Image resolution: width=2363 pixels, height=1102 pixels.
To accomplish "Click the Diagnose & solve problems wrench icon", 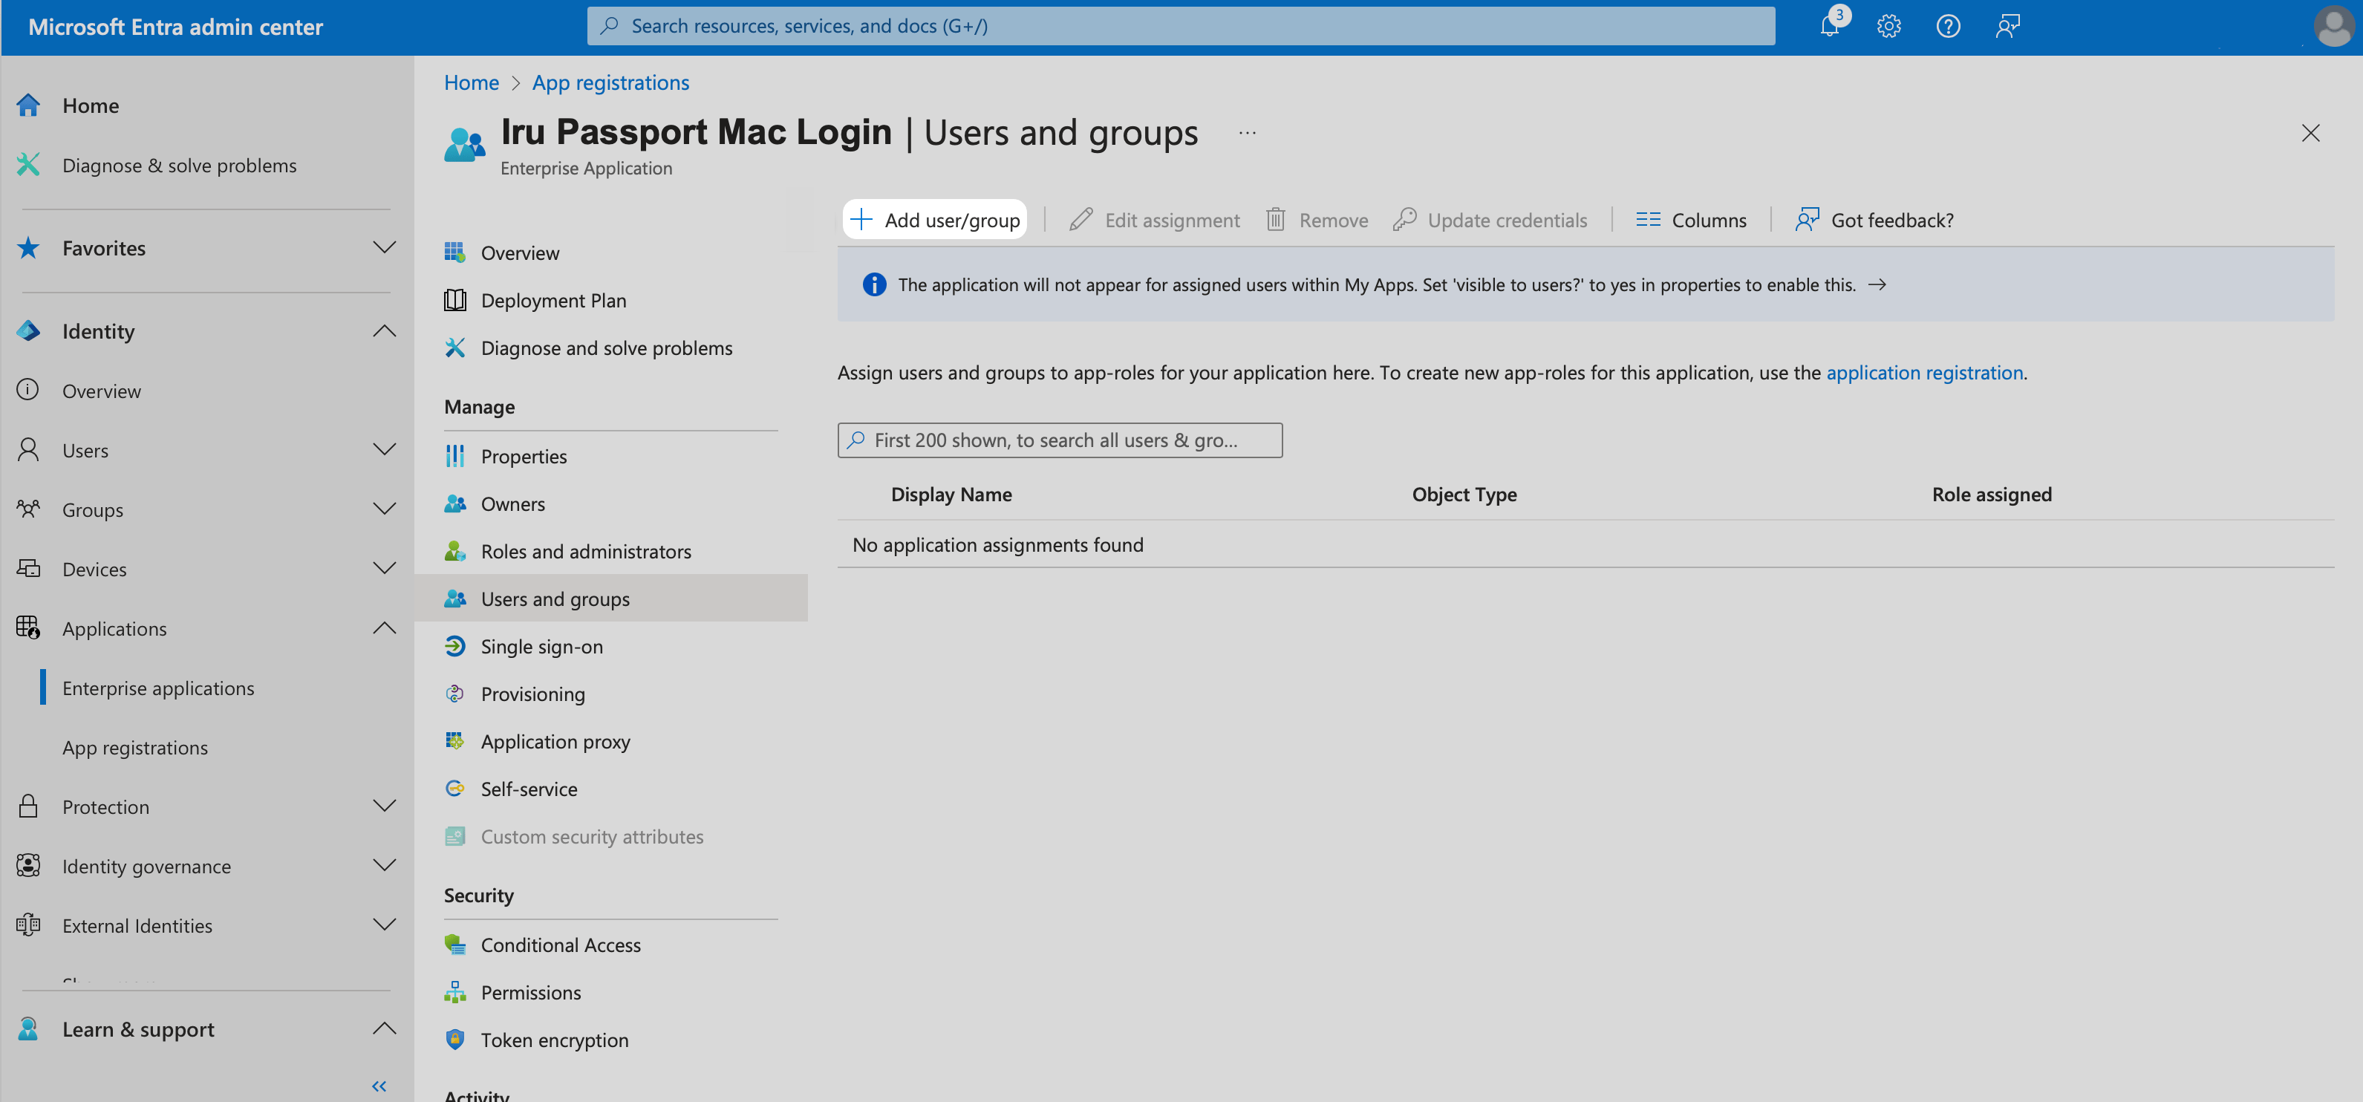I will 28,165.
